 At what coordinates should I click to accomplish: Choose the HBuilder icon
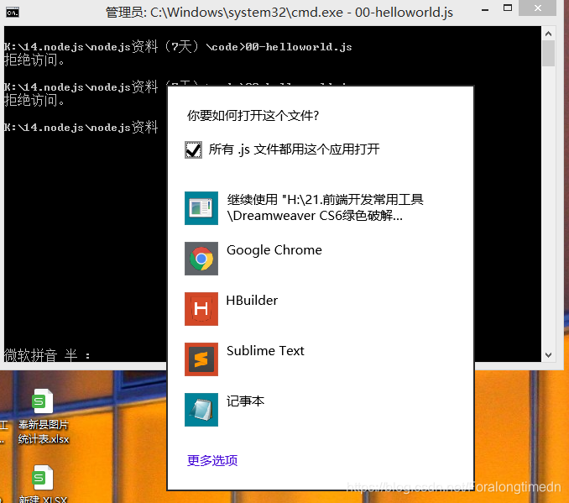(x=201, y=309)
